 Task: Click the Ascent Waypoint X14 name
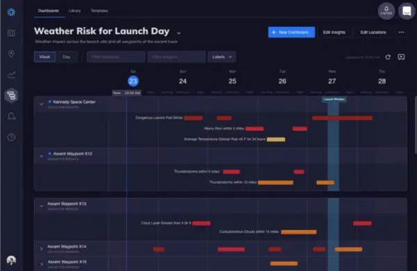[x=67, y=247]
